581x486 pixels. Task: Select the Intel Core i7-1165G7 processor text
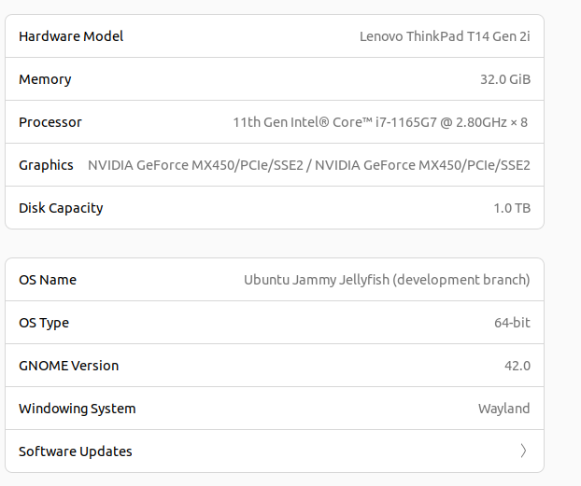(380, 122)
